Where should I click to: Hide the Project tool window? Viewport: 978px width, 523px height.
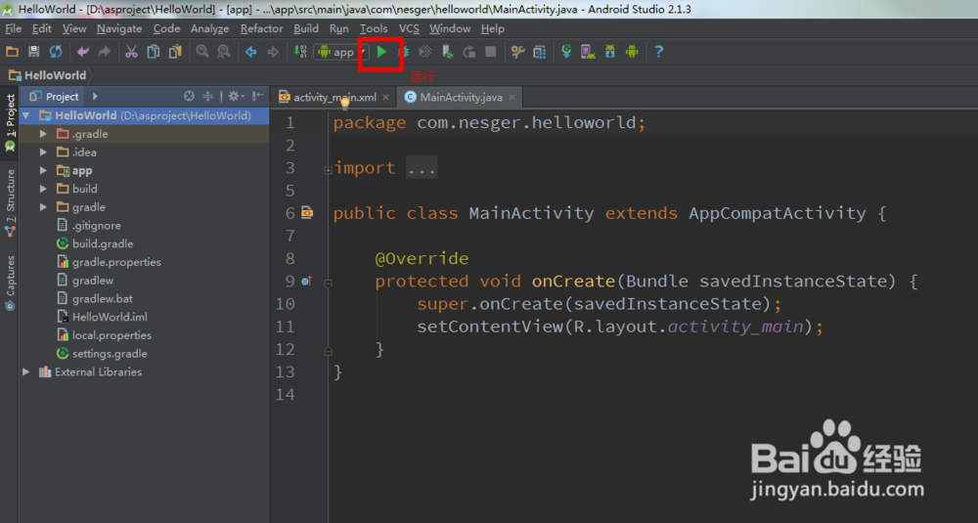pos(257,96)
